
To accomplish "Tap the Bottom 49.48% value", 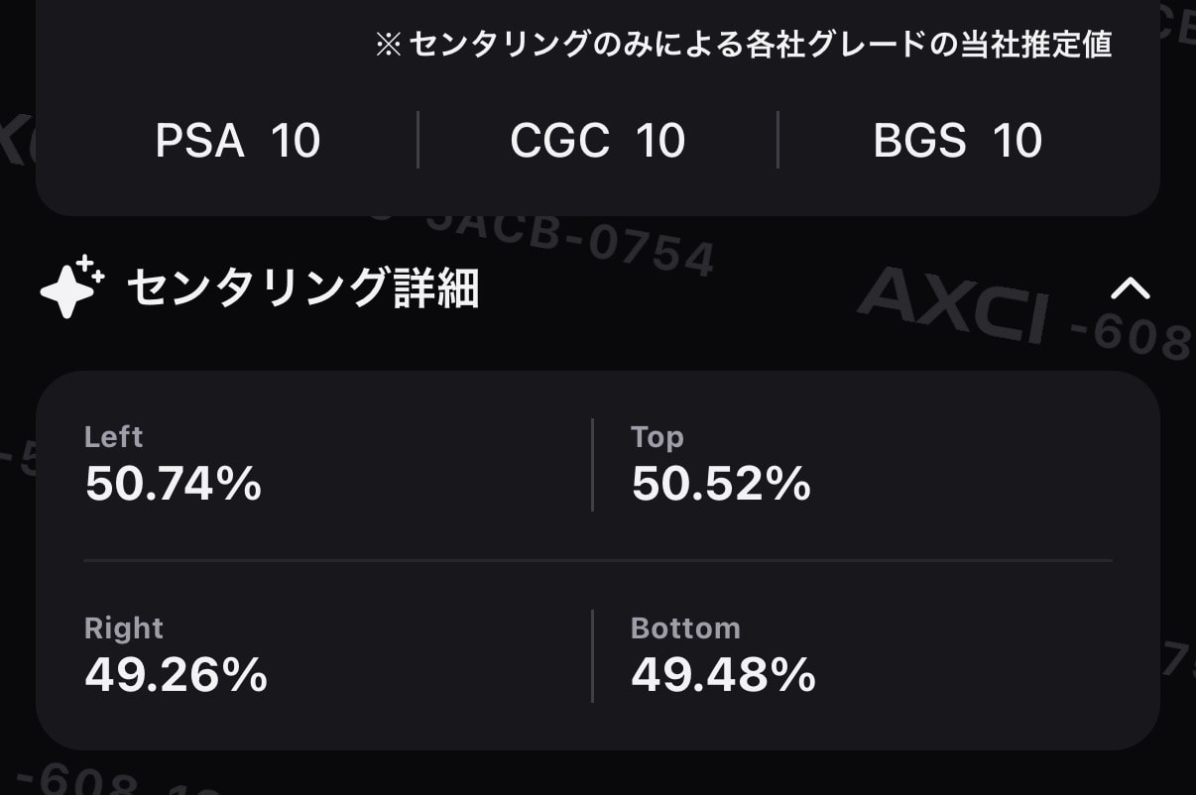I will coord(724,676).
